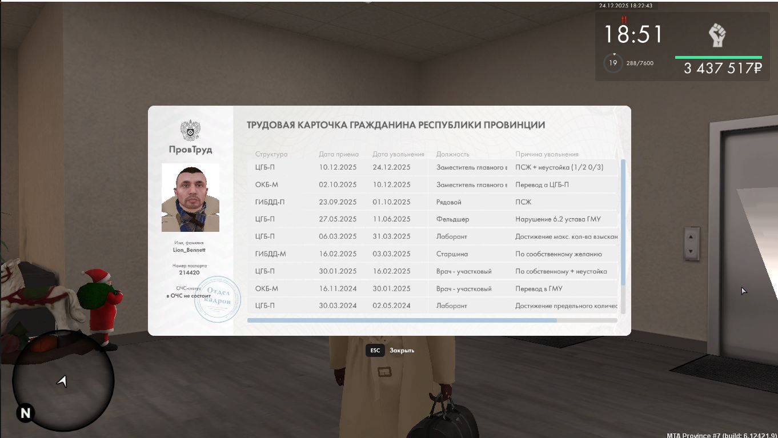This screenshot has width=778, height=438.
Task: Click the Дата приема column header
Action: pos(339,154)
